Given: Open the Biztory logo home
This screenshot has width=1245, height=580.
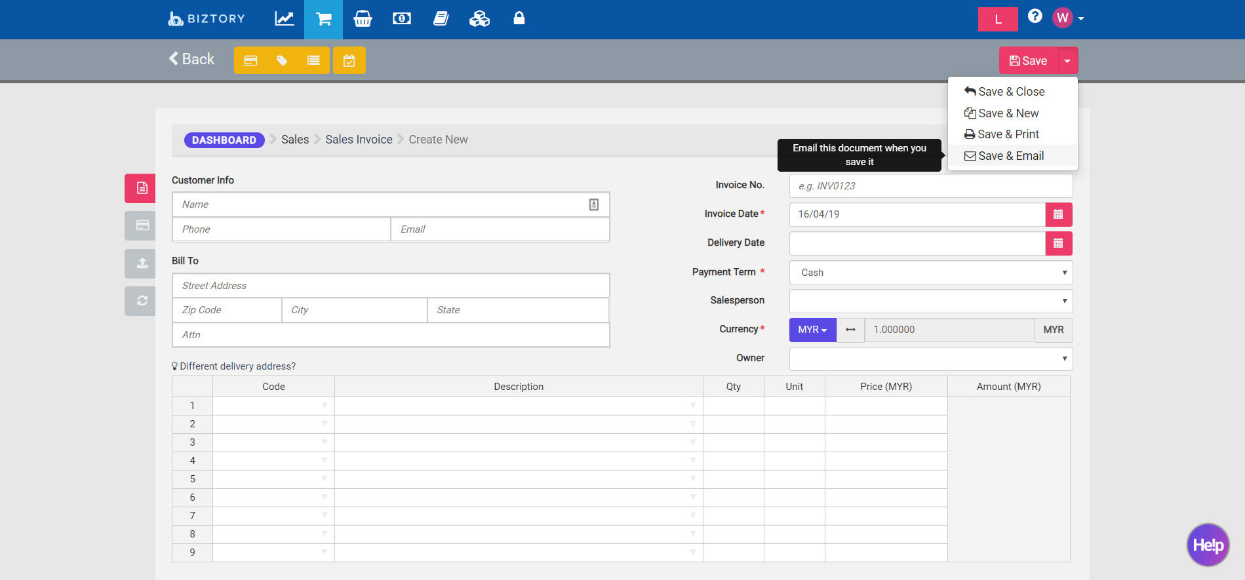Looking at the screenshot, I should tap(207, 18).
